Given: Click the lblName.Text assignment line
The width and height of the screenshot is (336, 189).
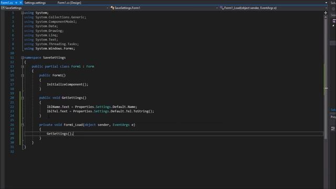Looking at the screenshot, I should coord(92,107).
